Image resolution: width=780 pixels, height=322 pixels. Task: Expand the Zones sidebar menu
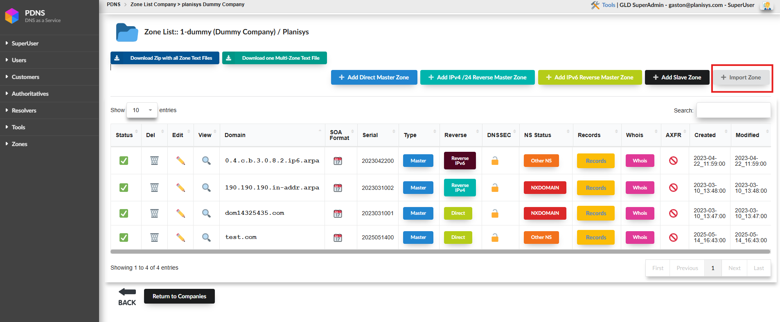[x=19, y=144]
